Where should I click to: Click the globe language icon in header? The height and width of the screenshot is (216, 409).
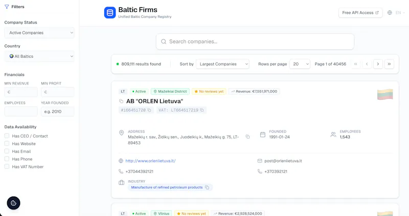[x=390, y=12]
